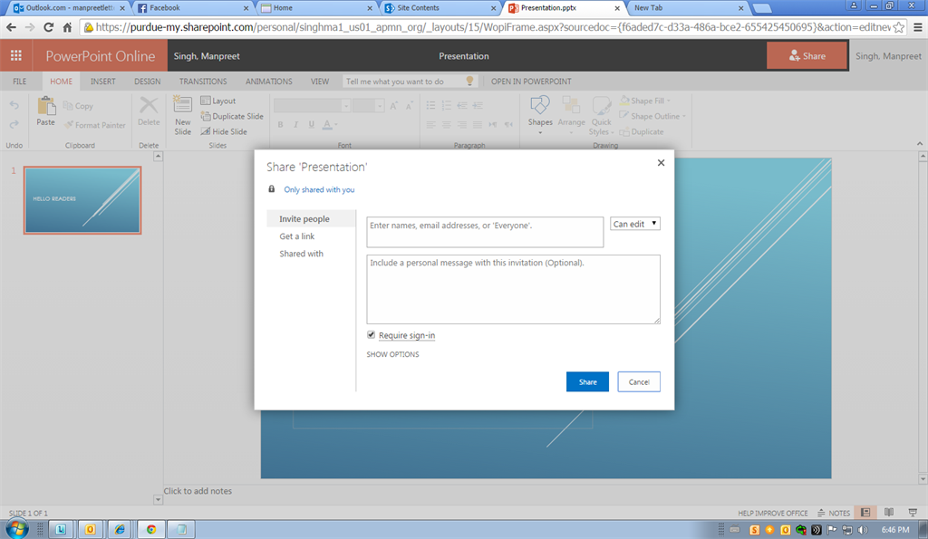Select the HELLO READERS slide thumbnail
This screenshot has height=539, width=928.
tap(82, 200)
